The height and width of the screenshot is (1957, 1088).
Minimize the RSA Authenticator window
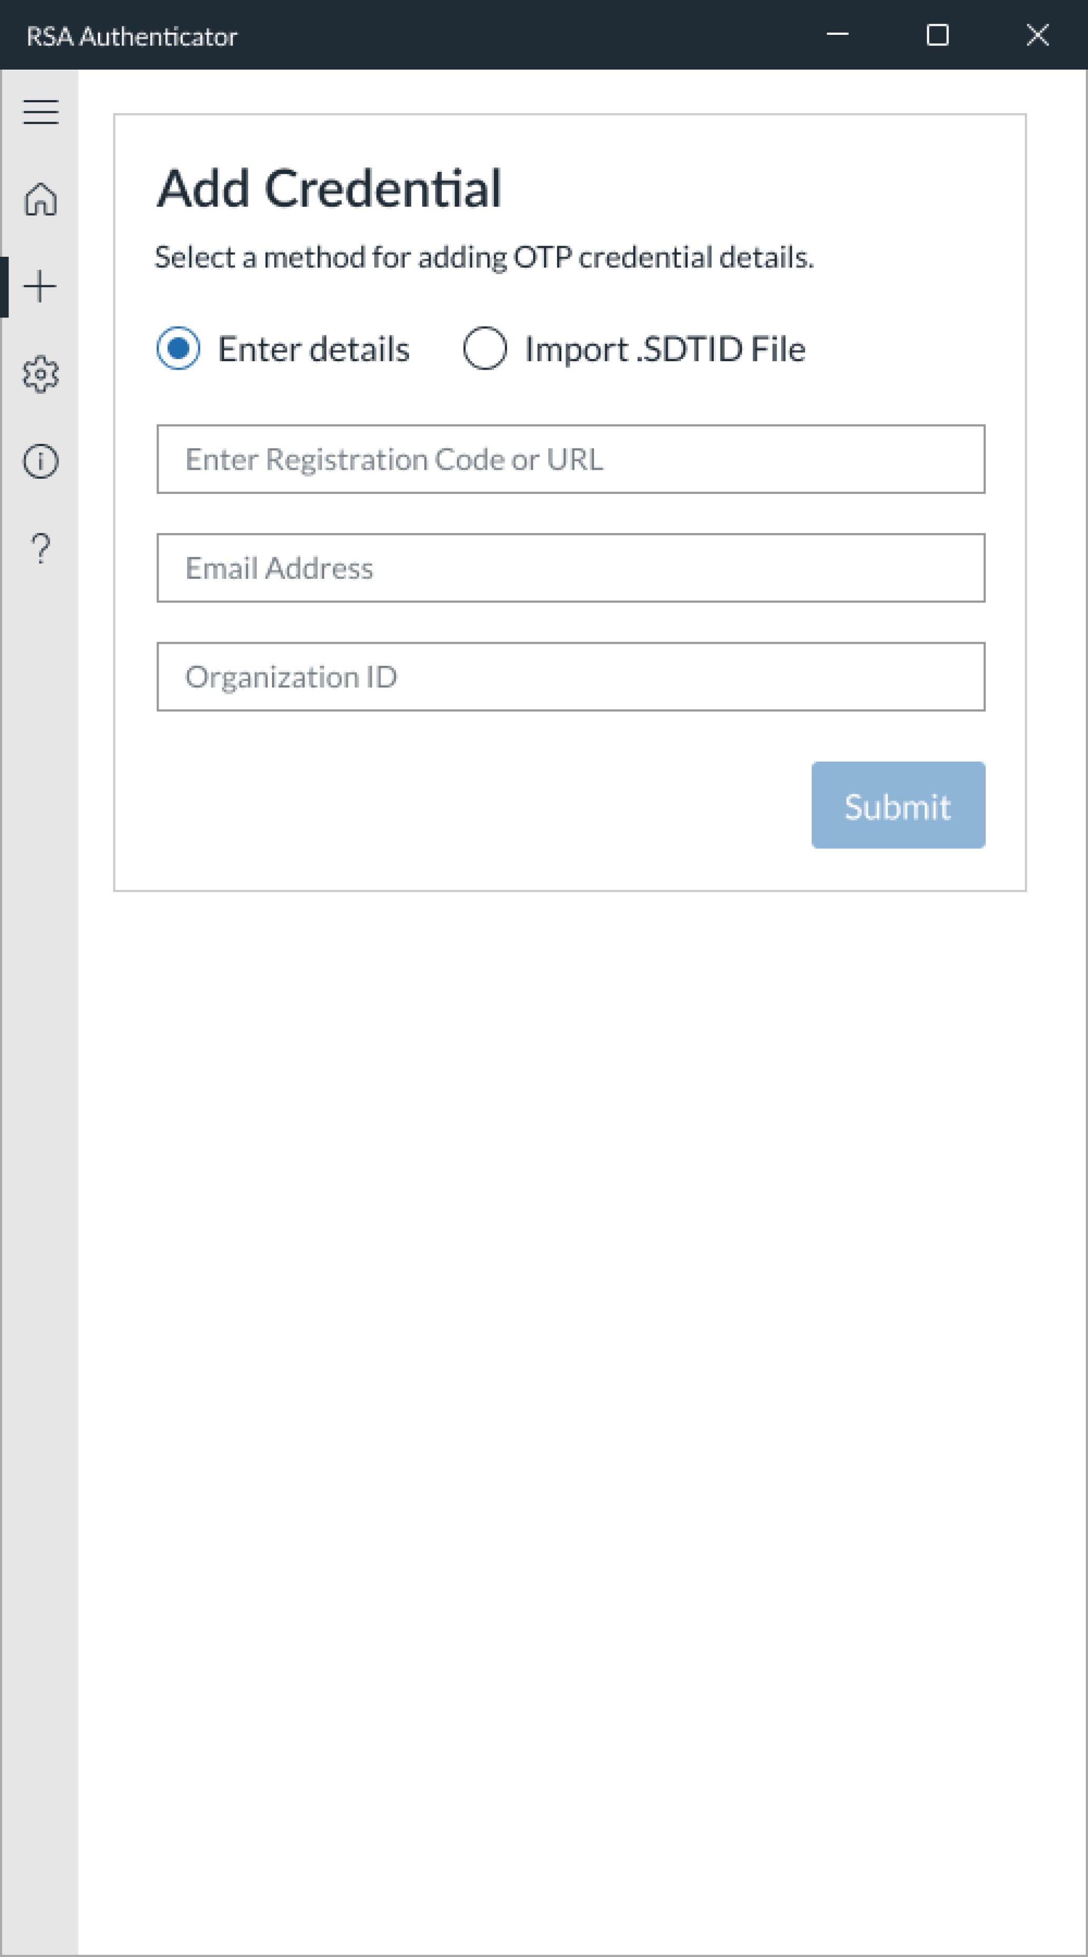coord(837,35)
